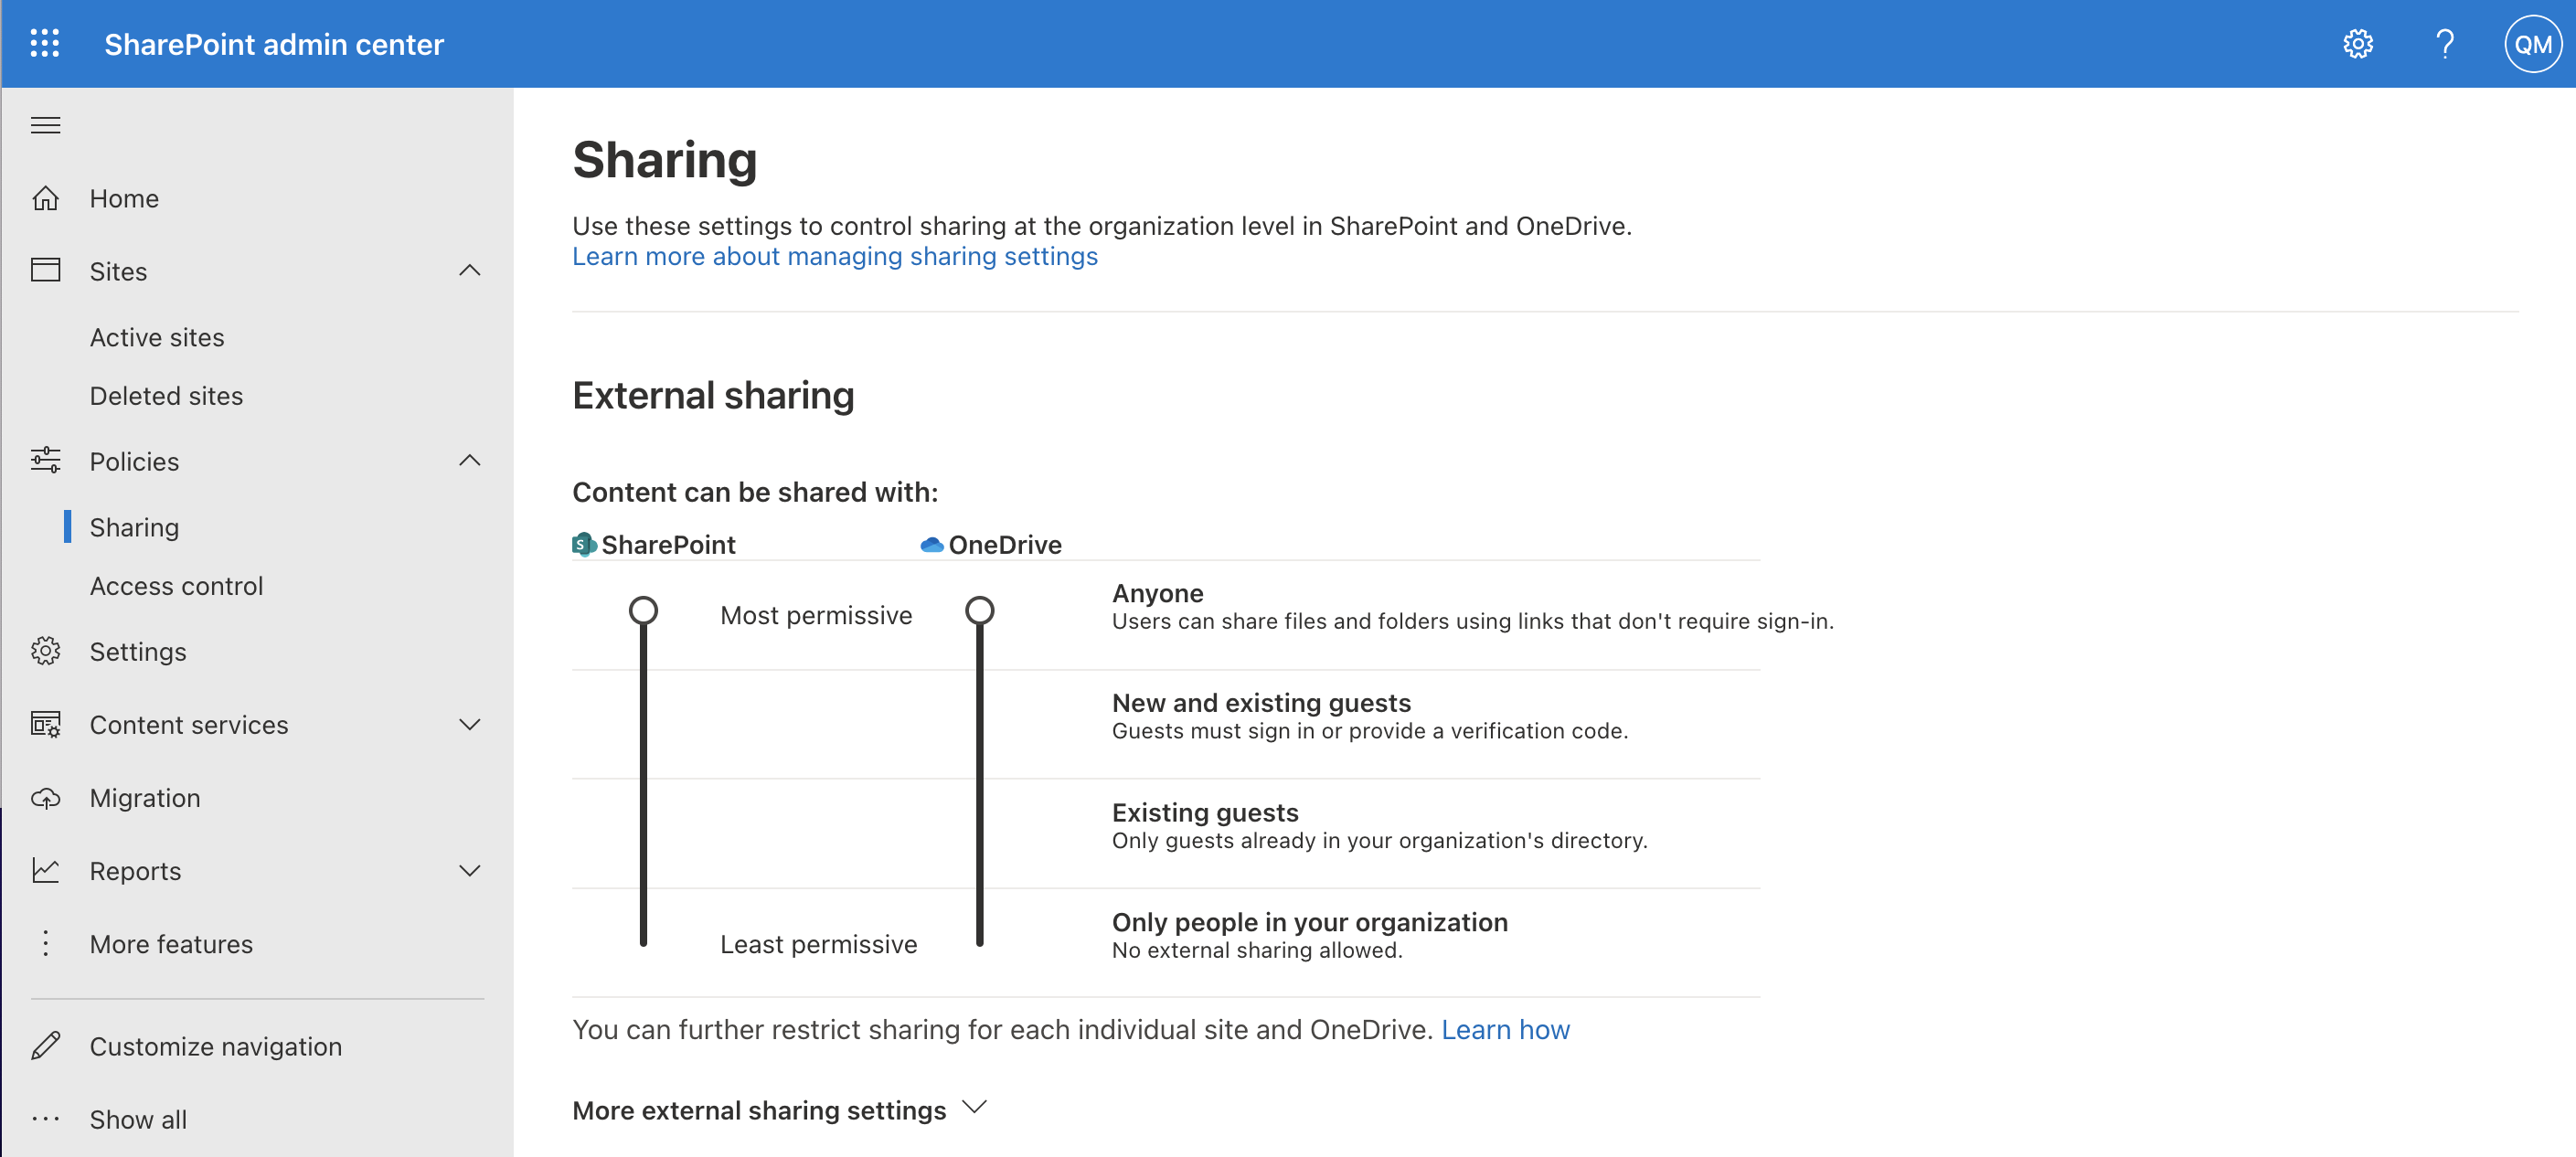Click the Reports label in navigation

click(x=135, y=871)
